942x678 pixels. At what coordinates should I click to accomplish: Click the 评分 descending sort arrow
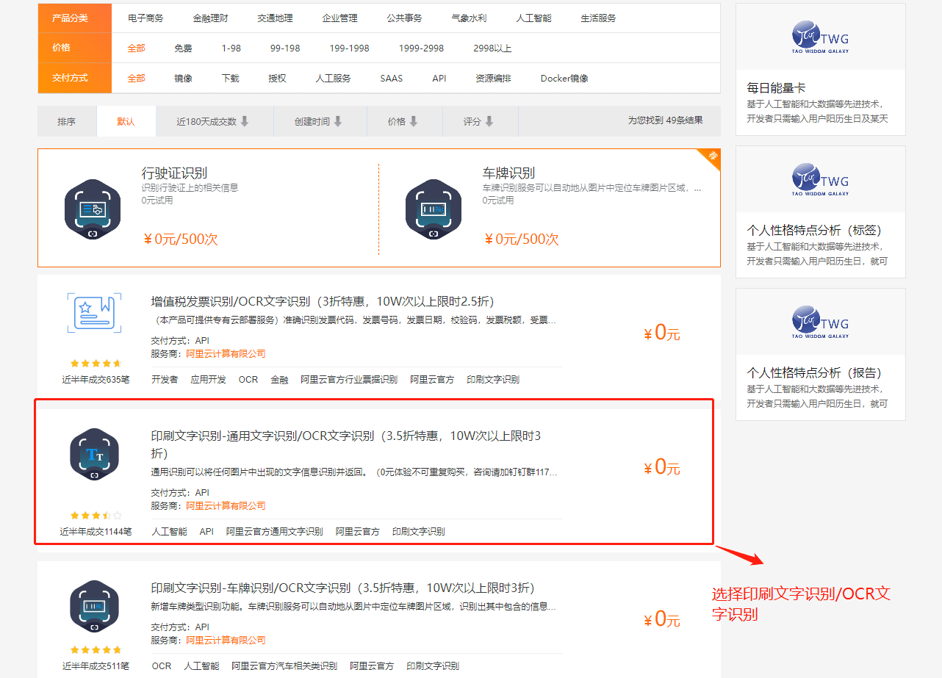click(x=491, y=120)
